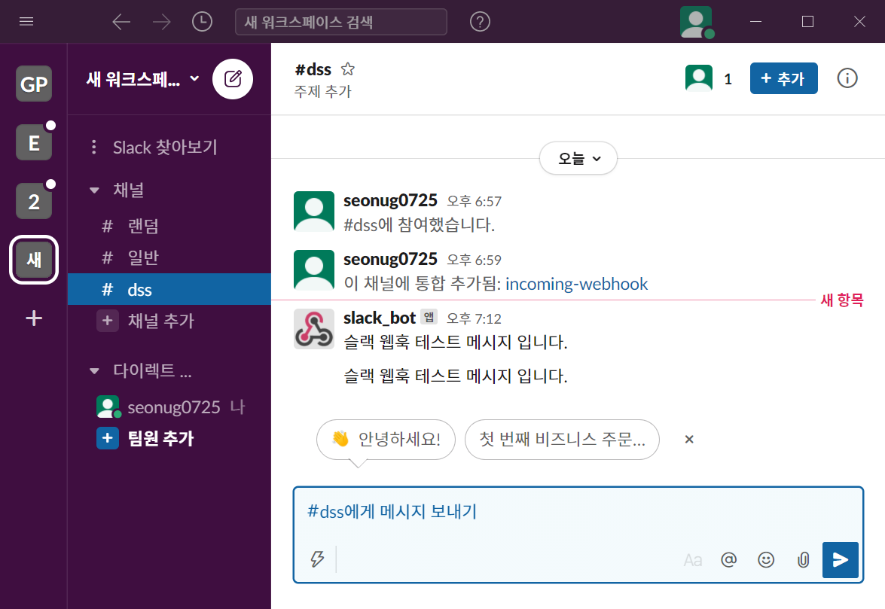Mention someone with @ icon
Viewport: 885px width, 609px height.
(x=728, y=560)
